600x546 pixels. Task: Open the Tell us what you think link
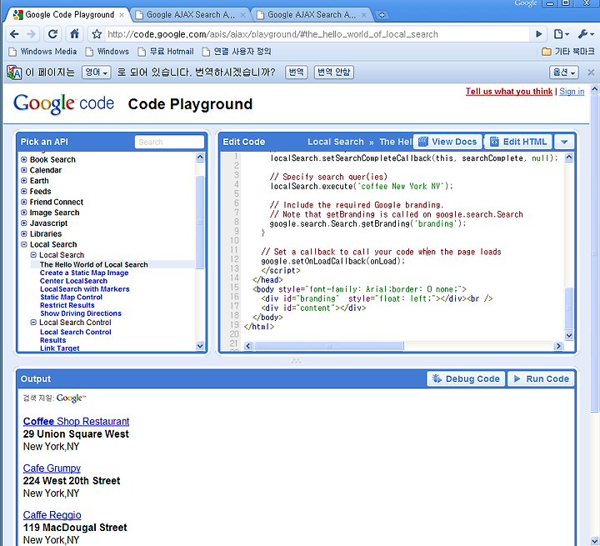[509, 92]
